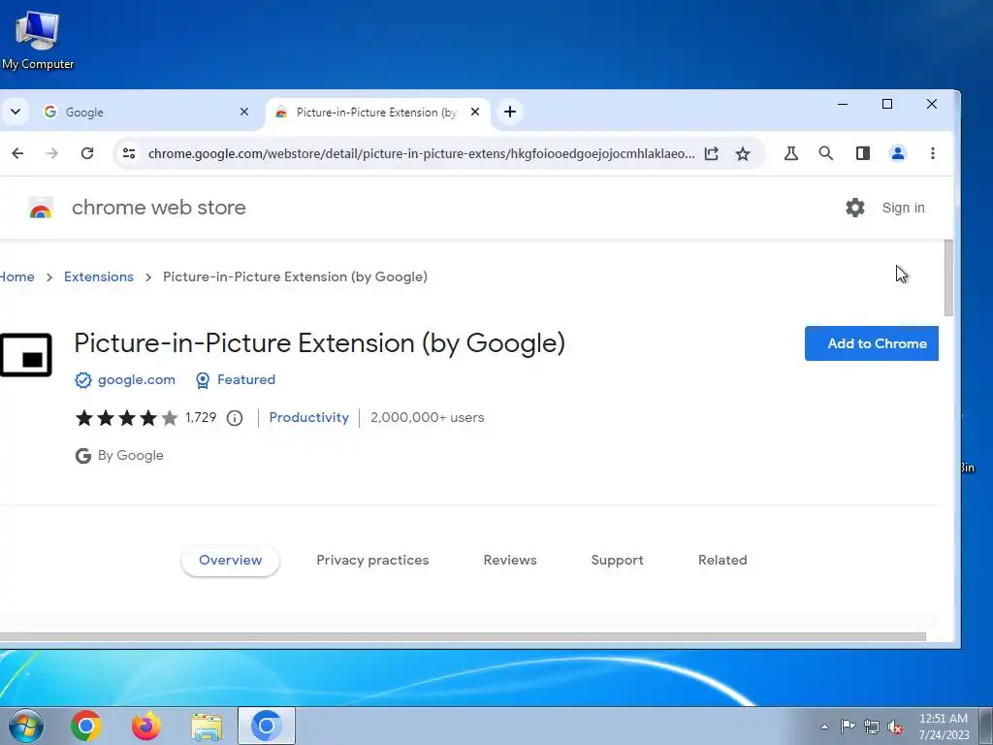View the Related tab

click(x=722, y=560)
